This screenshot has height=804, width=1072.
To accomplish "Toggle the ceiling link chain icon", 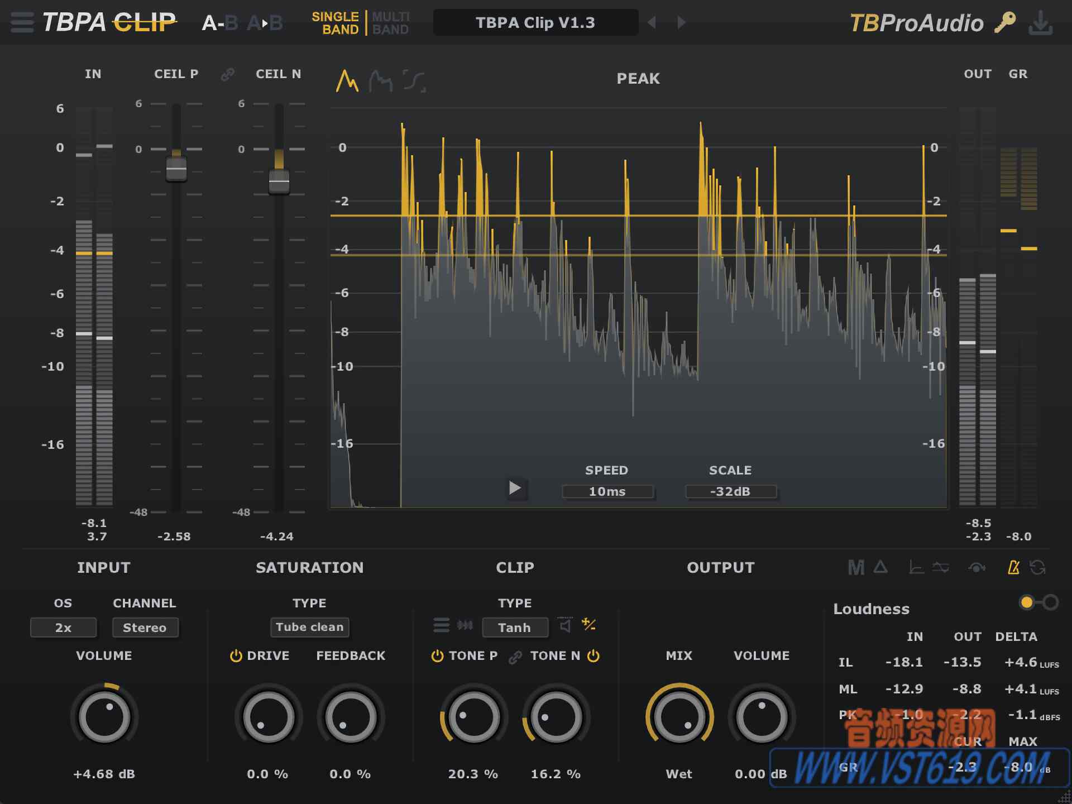I will [227, 74].
